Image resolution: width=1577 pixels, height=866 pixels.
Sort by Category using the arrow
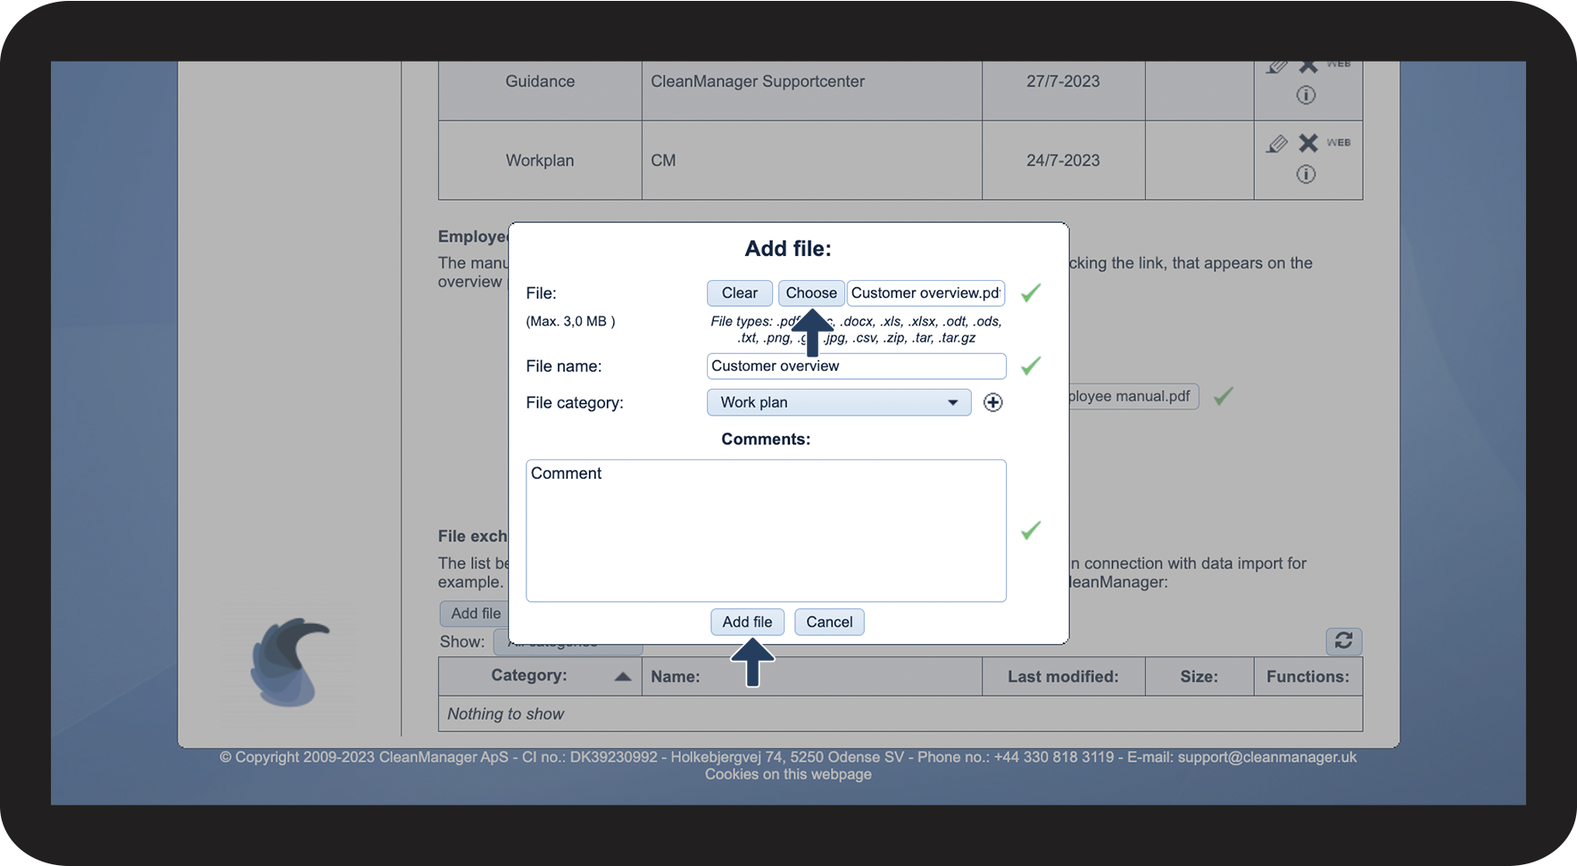(x=623, y=677)
